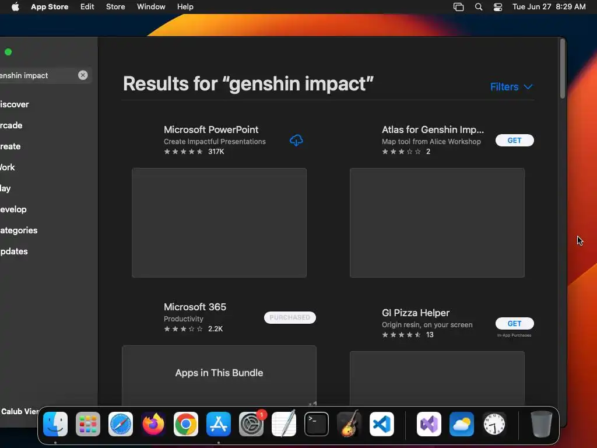Launch Visual Studio from the Dock
The width and height of the screenshot is (597, 448).
click(x=429, y=424)
